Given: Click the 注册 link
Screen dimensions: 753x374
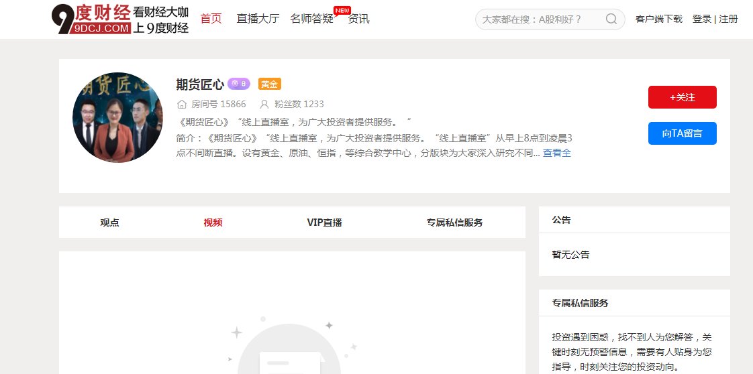Looking at the screenshot, I should (729, 19).
